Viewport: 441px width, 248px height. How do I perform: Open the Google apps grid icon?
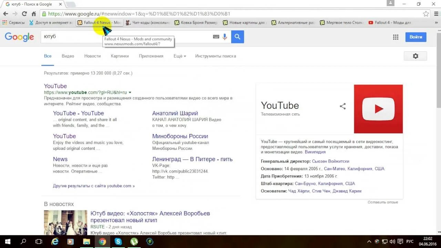point(396,37)
